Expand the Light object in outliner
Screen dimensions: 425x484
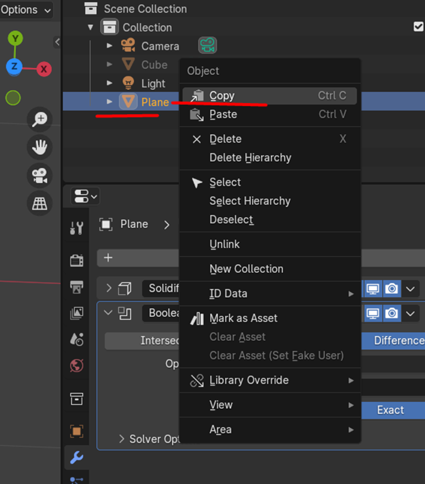[x=110, y=83]
